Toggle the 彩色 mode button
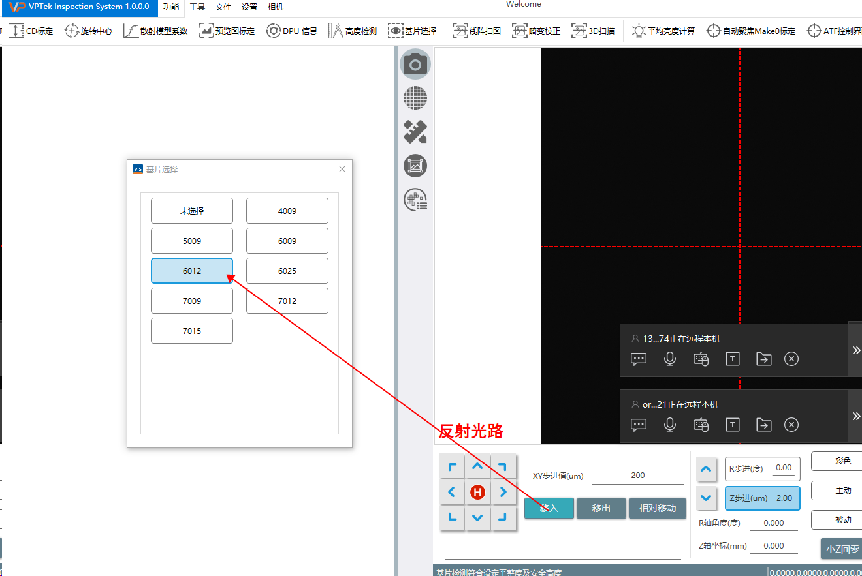 pos(842,461)
